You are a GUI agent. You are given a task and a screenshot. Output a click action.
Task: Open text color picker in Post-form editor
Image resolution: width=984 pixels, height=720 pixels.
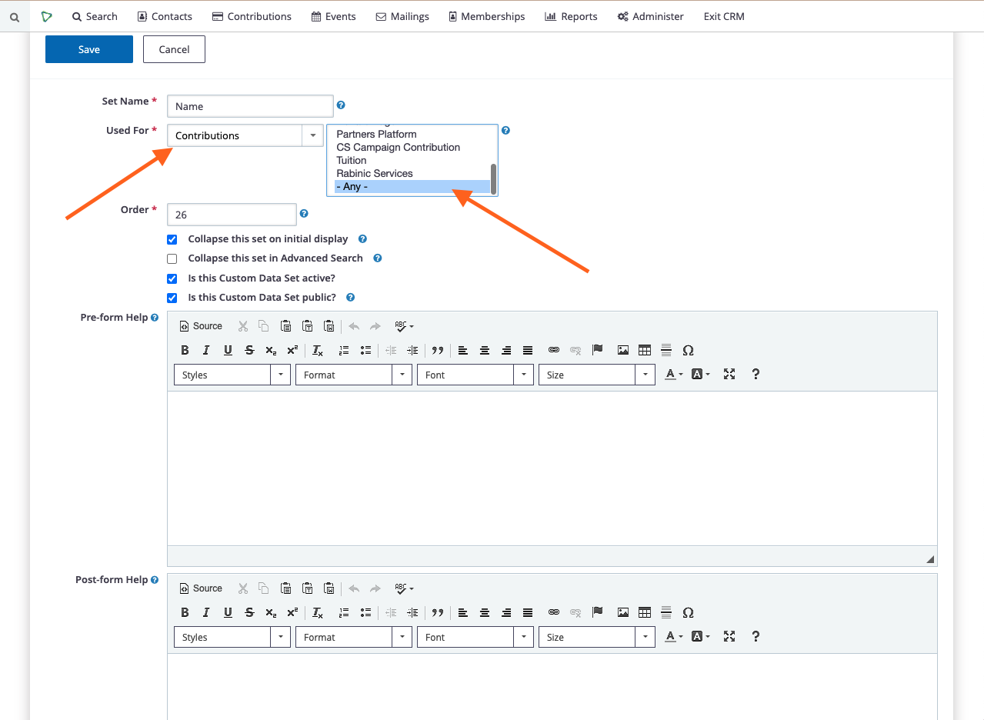[674, 636]
